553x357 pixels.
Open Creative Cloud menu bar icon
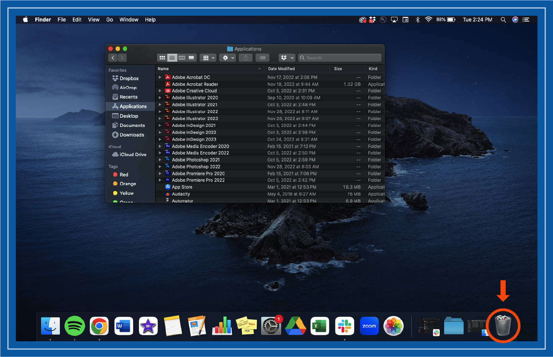[362, 20]
